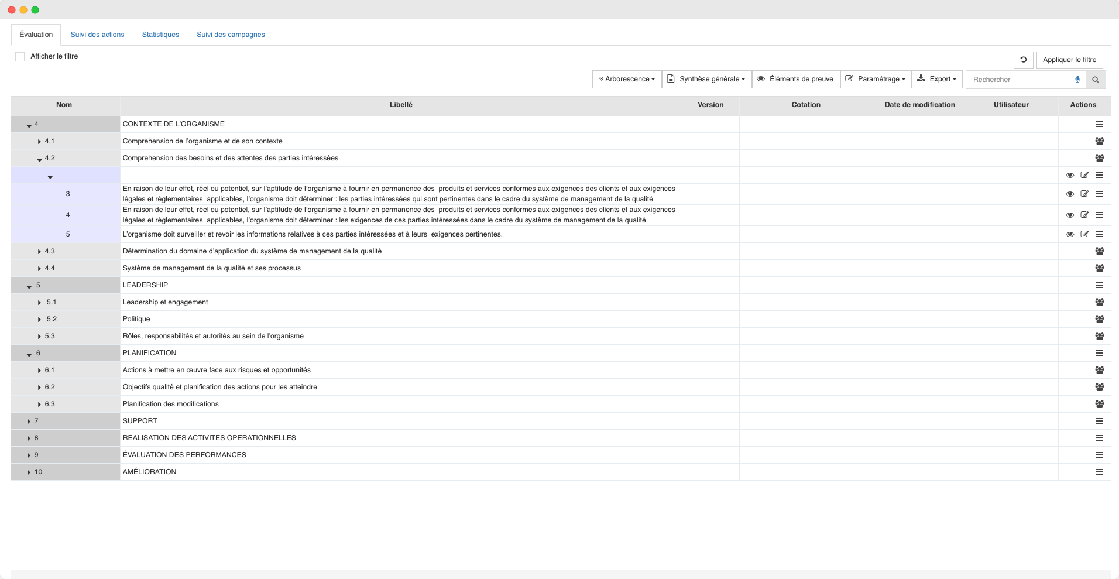Click users group icon for row 5.1
1119x579 pixels.
point(1099,302)
